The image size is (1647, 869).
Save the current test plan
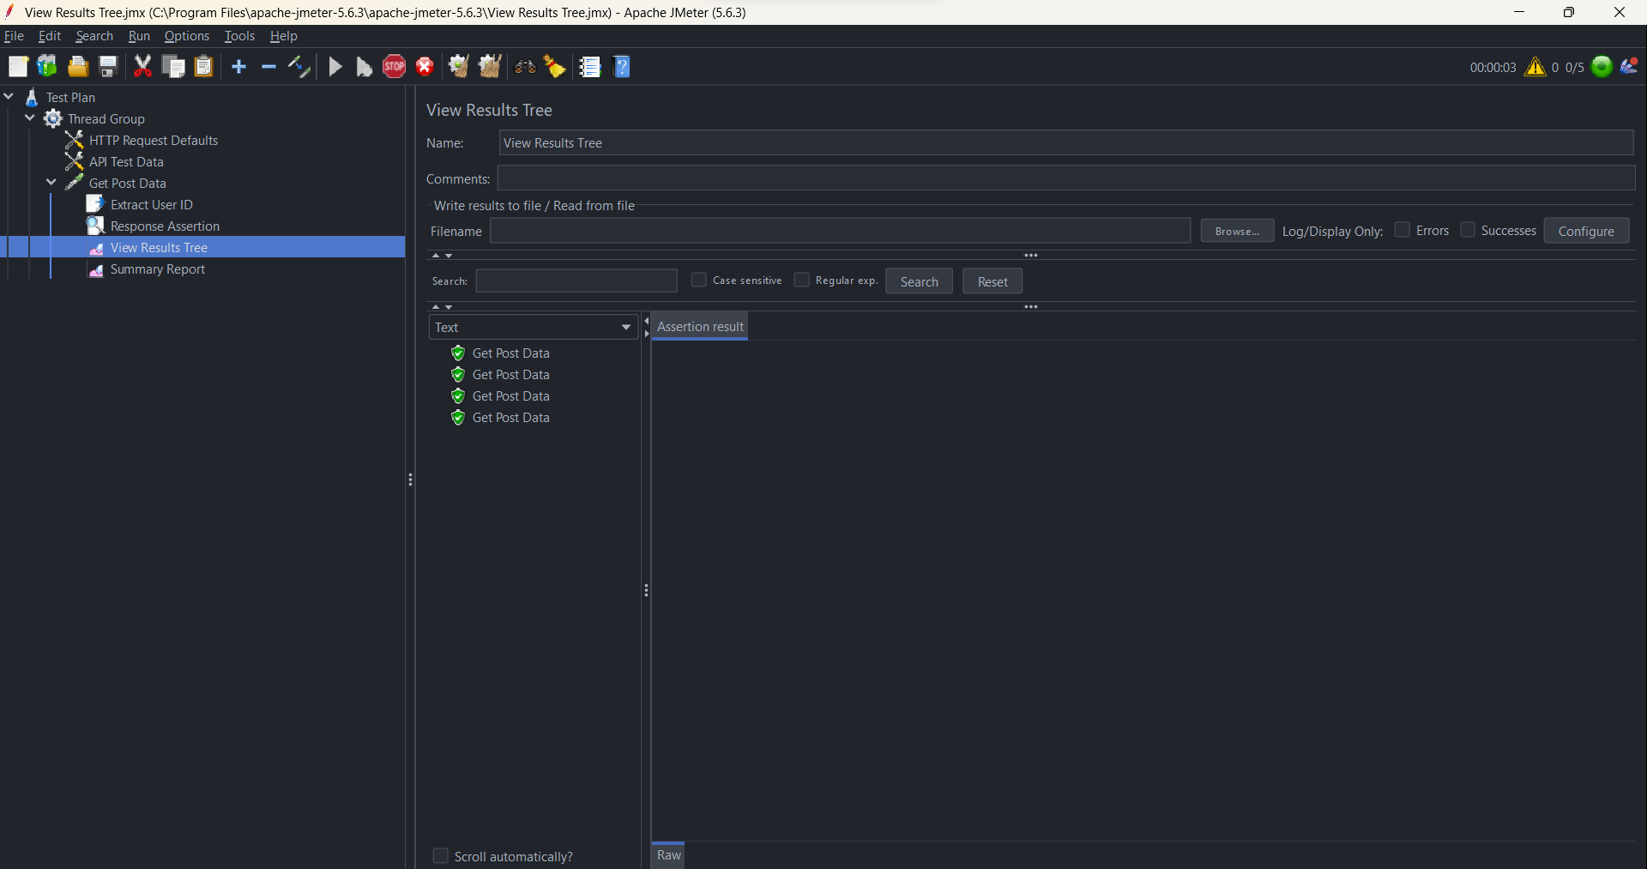coord(107,66)
